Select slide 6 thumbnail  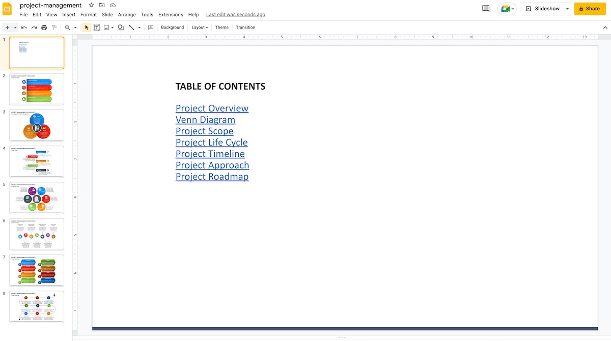click(37, 234)
